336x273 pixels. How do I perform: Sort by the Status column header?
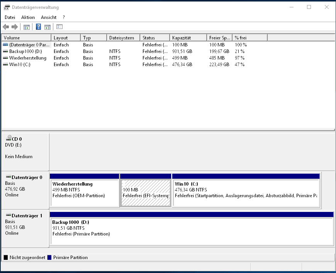click(155, 38)
